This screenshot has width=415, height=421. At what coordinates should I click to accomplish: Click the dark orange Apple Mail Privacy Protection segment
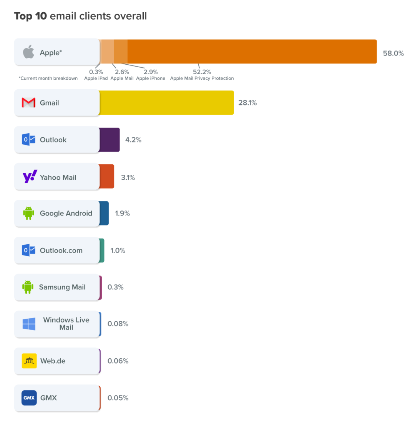252,52
